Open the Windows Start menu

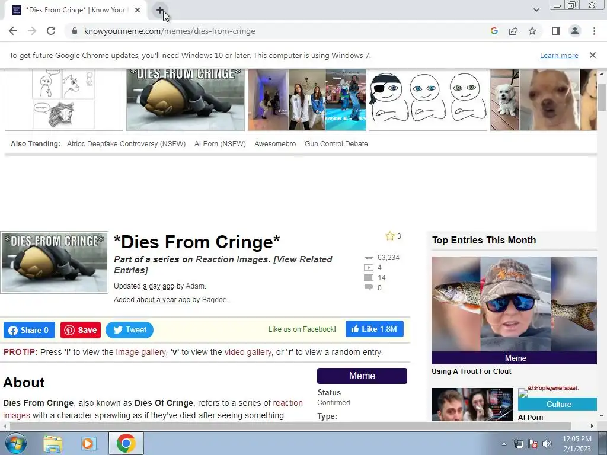point(16,443)
